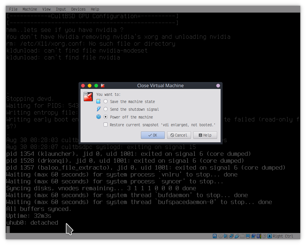The image size is (306, 245).
Task: Click the mouse integration status icon
Action: point(264,236)
